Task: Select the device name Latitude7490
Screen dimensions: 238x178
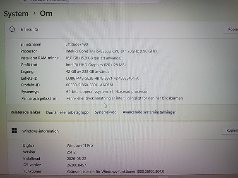Action: point(77,44)
